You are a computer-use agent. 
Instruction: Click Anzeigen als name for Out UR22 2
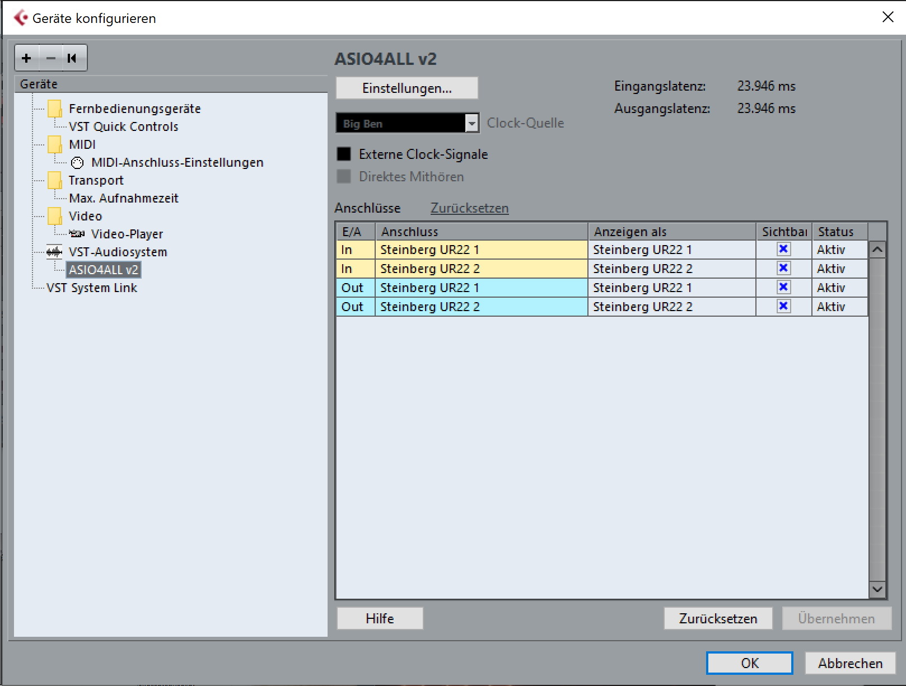click(x=672, y=307)
